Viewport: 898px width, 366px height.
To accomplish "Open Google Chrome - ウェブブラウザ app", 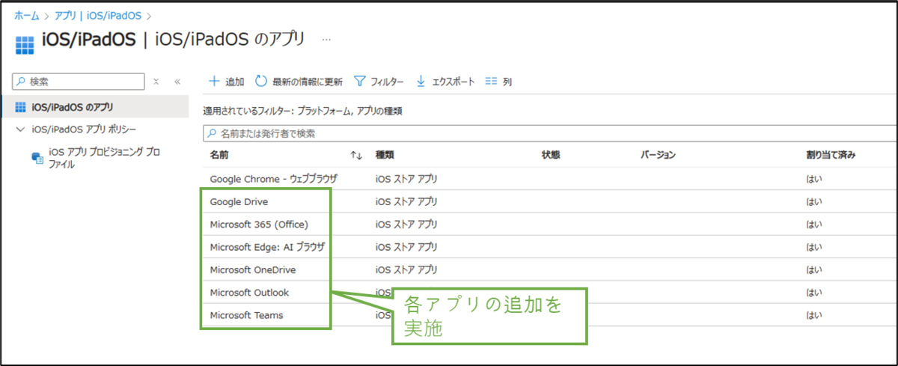I will [x=274, y=179].
